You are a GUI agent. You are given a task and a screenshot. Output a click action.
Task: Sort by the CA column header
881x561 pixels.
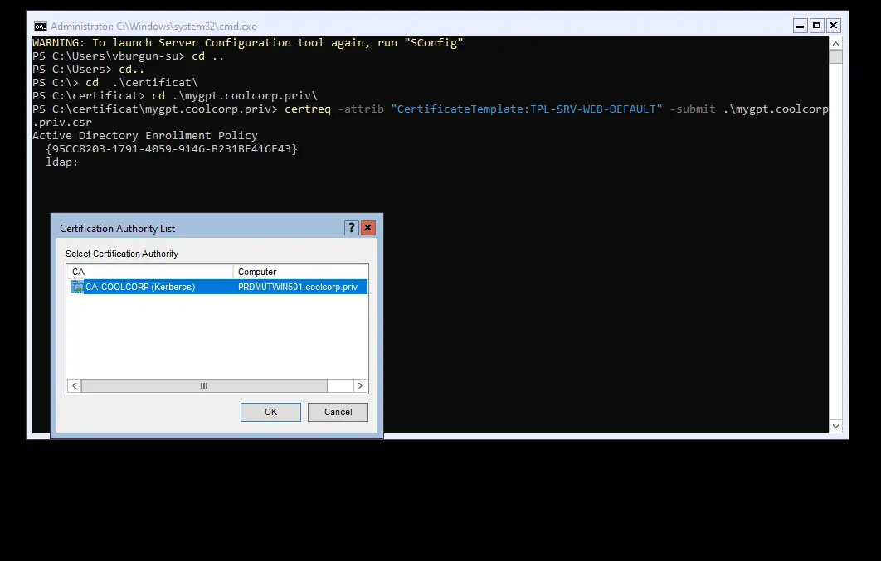click(x=149, y=272)
